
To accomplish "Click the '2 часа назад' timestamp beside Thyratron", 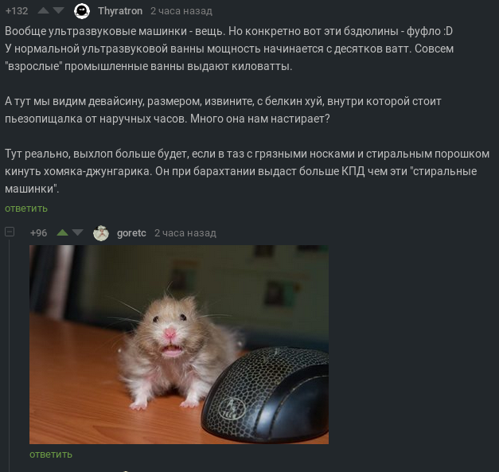I will click(181, 11).
